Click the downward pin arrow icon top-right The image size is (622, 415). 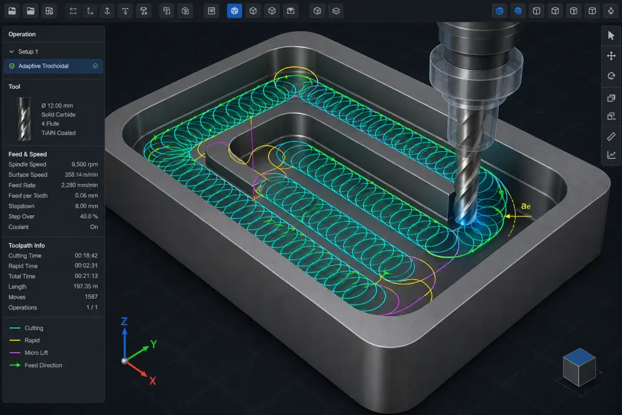coord(611,11)
